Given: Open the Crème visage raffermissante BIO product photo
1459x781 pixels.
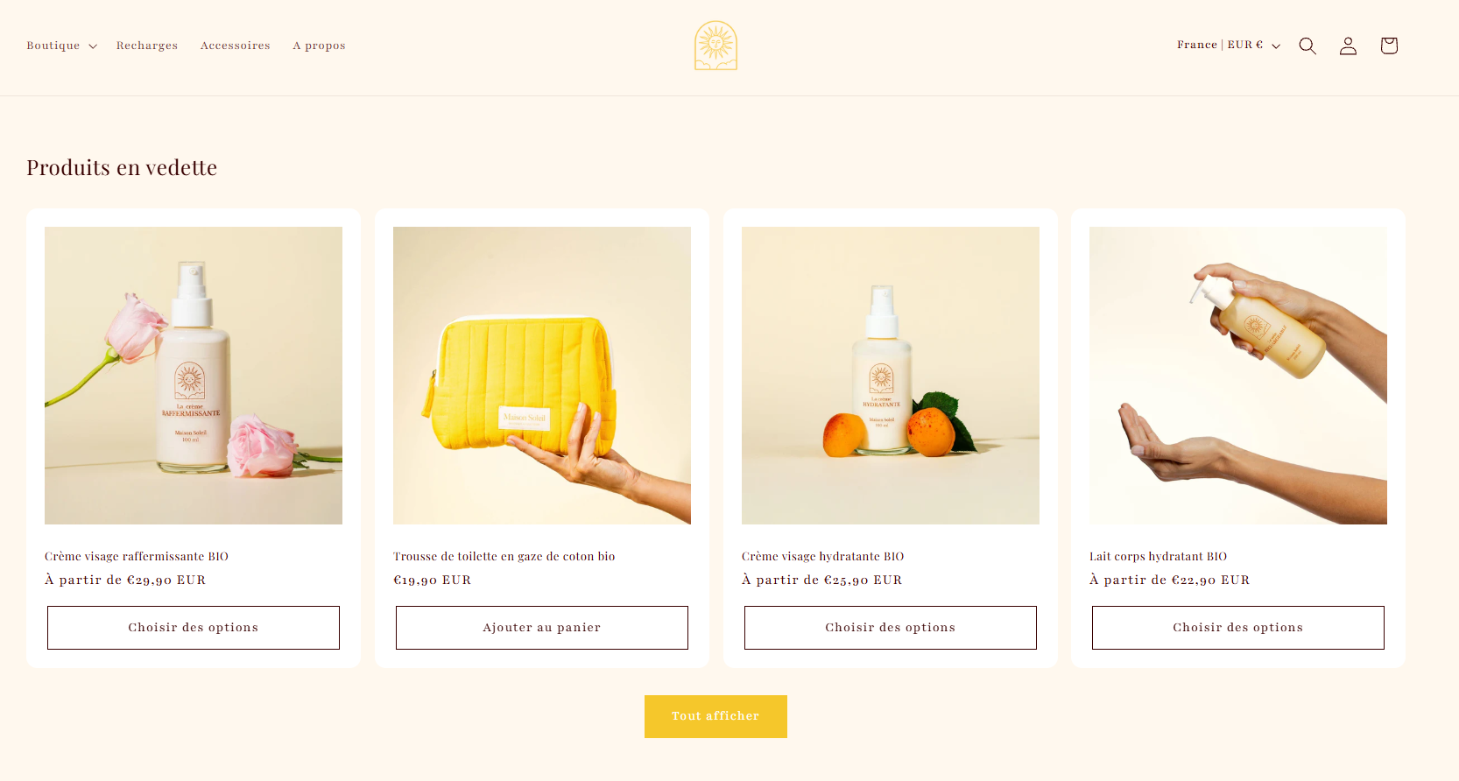Looking at the screenshot, I should [x=194, y=376].
